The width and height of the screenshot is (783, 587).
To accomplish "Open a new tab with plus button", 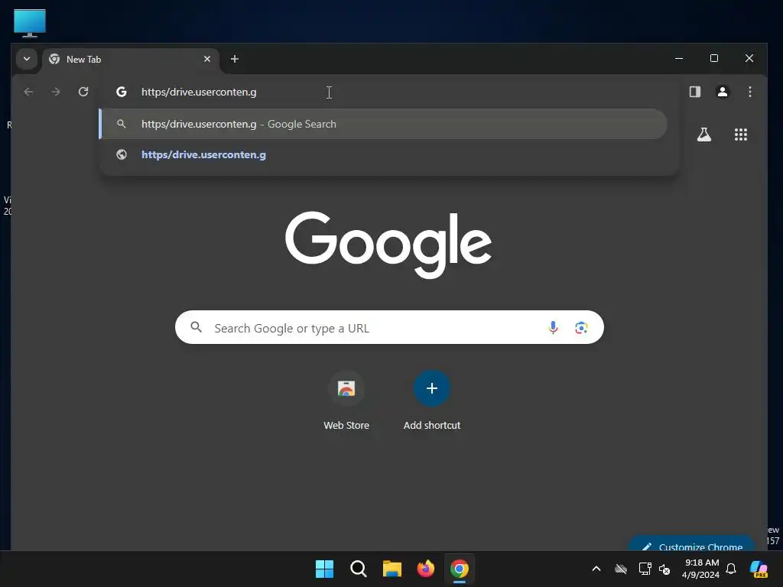I will [234, 59].
